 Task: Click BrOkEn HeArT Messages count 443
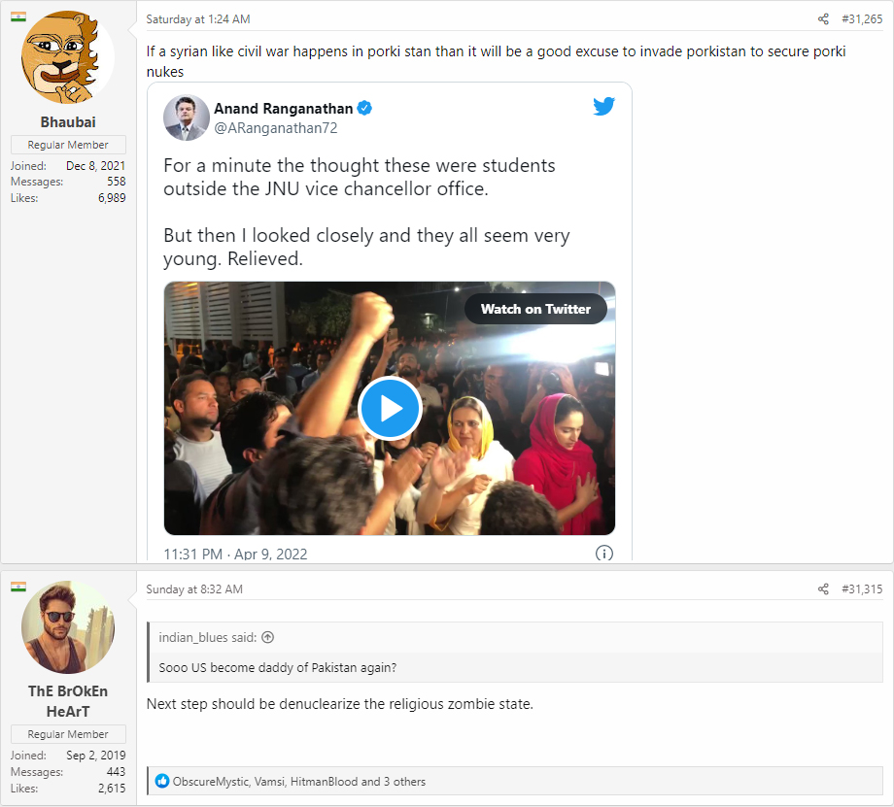coord(116,772)
